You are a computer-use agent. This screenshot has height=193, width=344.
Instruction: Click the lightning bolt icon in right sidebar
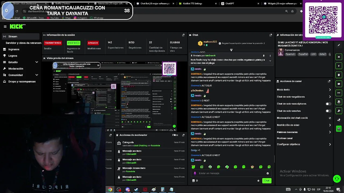[x=339, y=66]
